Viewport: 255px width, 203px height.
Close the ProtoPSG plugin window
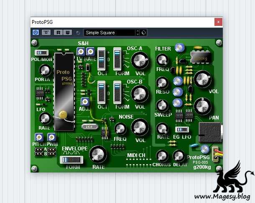click(218, 22)
